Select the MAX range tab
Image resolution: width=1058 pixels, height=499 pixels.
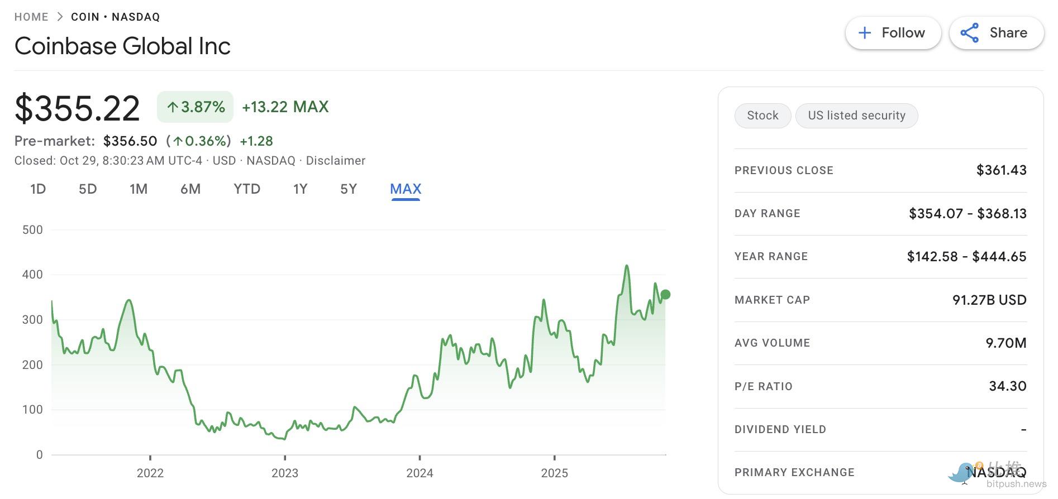[406, 189]
